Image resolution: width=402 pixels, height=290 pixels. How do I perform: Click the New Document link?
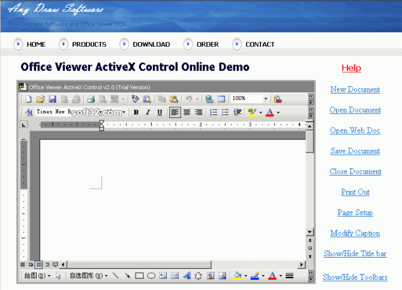click(355, 89)
